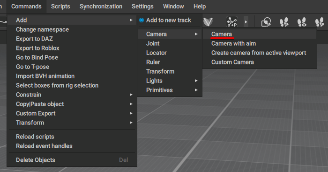This screenshot has width=328, height=172.
Task: Toggle the node graph P toolbar icon
Action: (232, 21)
